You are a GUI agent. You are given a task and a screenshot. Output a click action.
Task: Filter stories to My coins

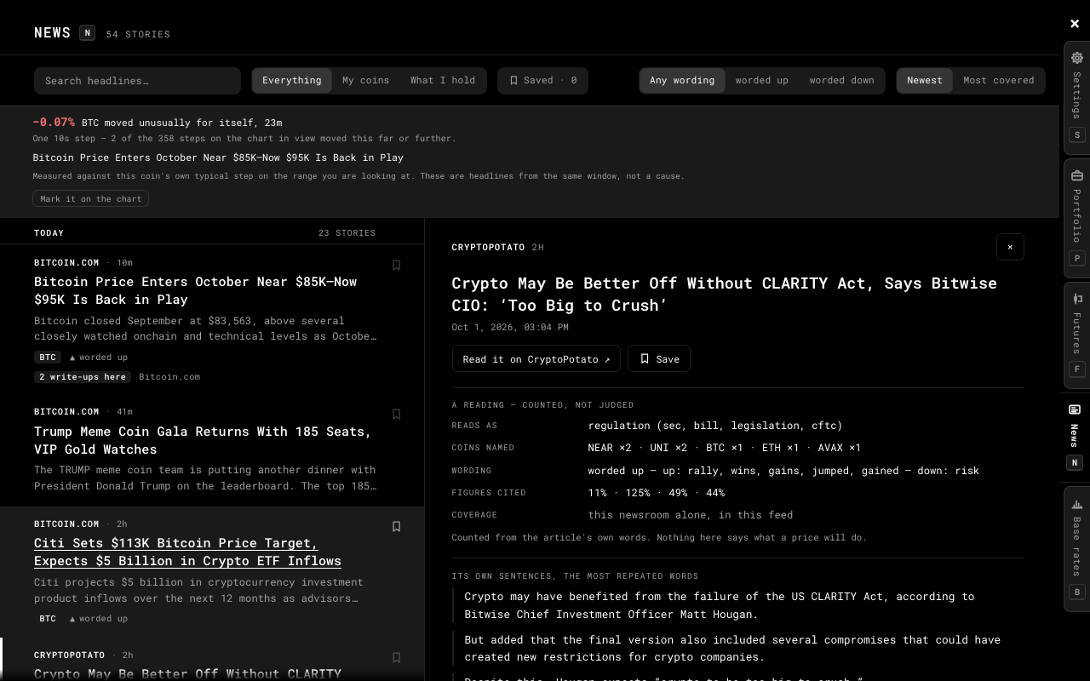(365, 81)
